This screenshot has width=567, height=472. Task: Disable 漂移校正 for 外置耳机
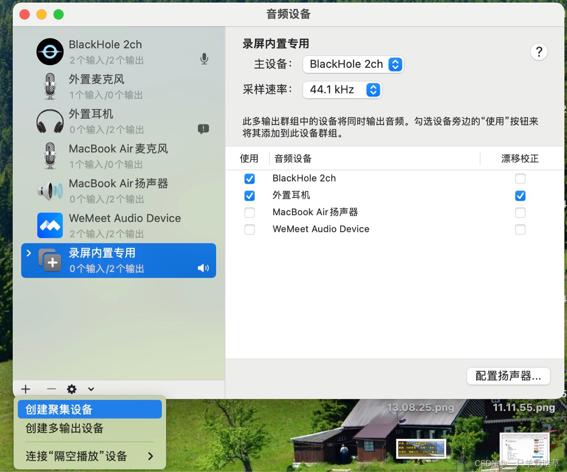(x=520, y=196)
